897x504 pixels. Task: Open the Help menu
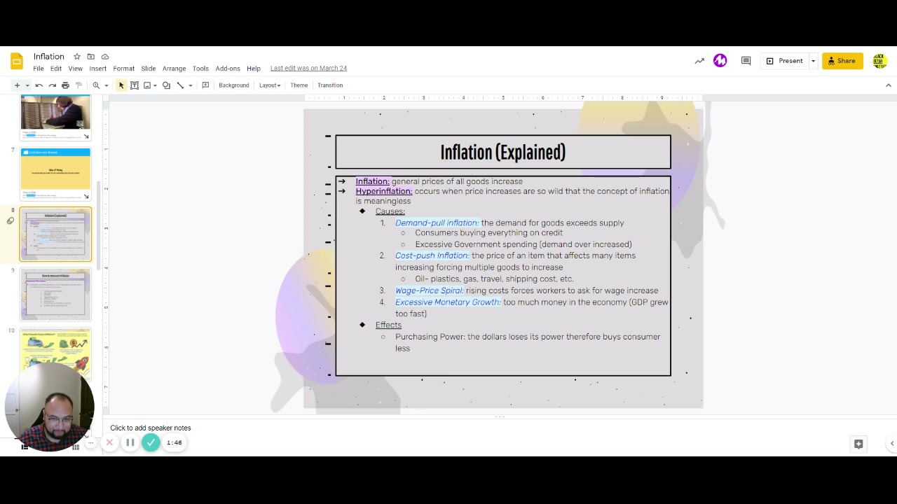coord(254,69)
